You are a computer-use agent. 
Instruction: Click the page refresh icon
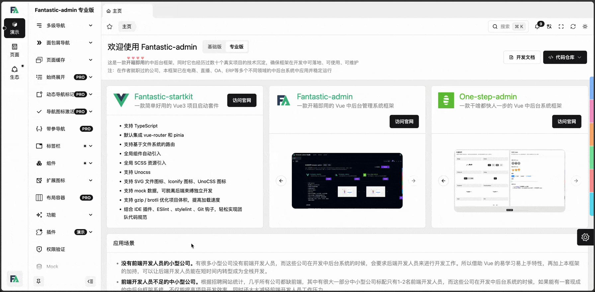(573, 26)
